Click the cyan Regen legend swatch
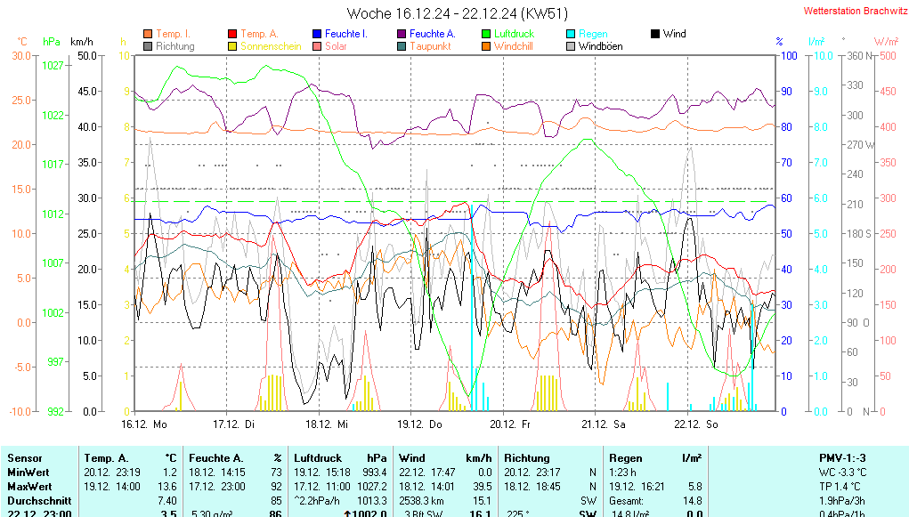 coord(571,34)
